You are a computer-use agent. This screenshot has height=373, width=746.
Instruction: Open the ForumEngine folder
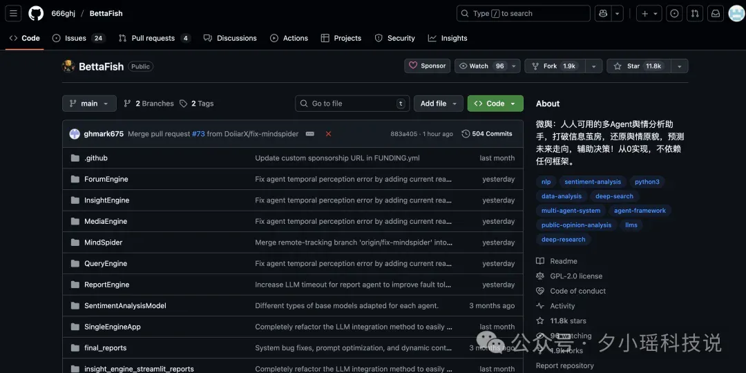tap(106, 179)
